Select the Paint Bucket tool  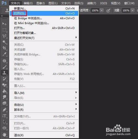tap(4, 91)
